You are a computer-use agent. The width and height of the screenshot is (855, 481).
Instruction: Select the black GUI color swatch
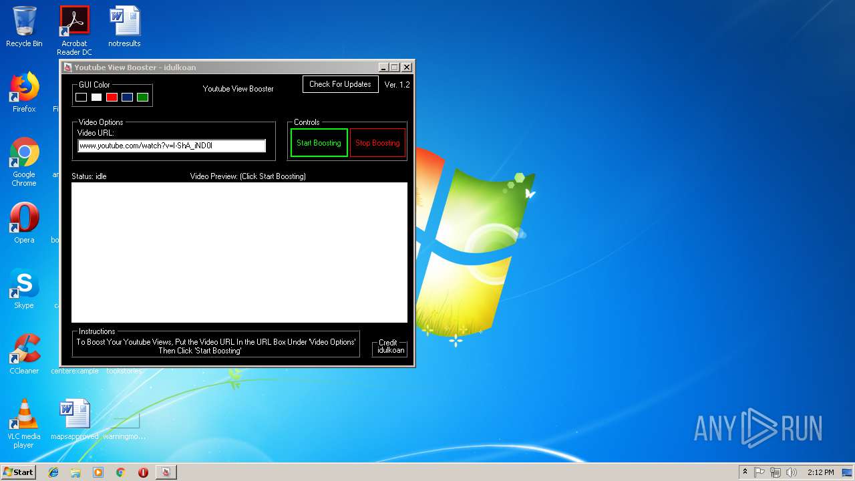click(81, 98)
